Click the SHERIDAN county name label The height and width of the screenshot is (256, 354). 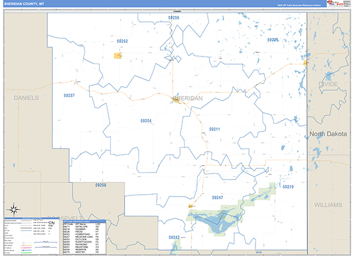(x=188, y=98)
